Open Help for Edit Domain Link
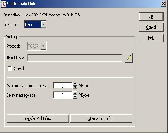Image resolution: width=168 pixels, height=134 pixels. [151, 38]
